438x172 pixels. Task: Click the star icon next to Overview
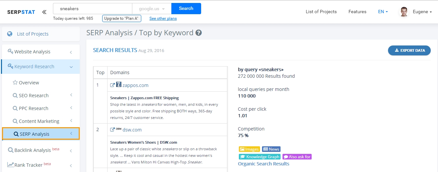(15, 82)
